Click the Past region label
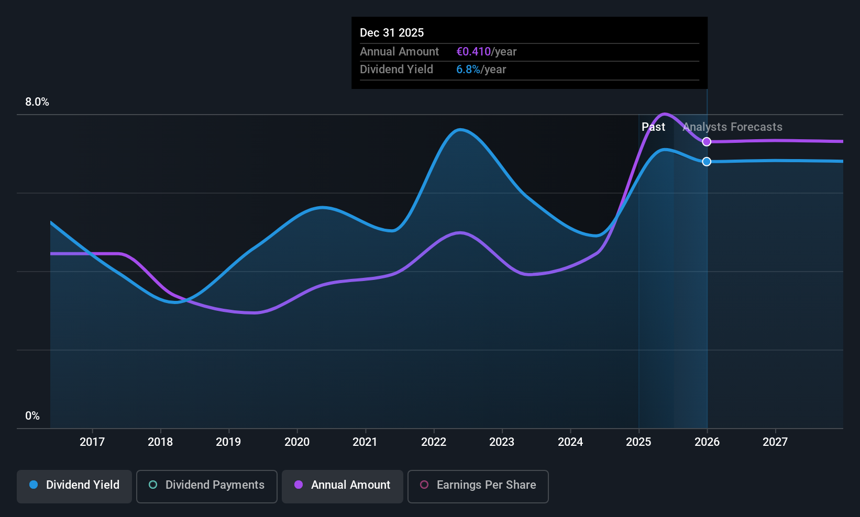Image resolution: width=860 pixels, height=517 pixels. [653, 127]
